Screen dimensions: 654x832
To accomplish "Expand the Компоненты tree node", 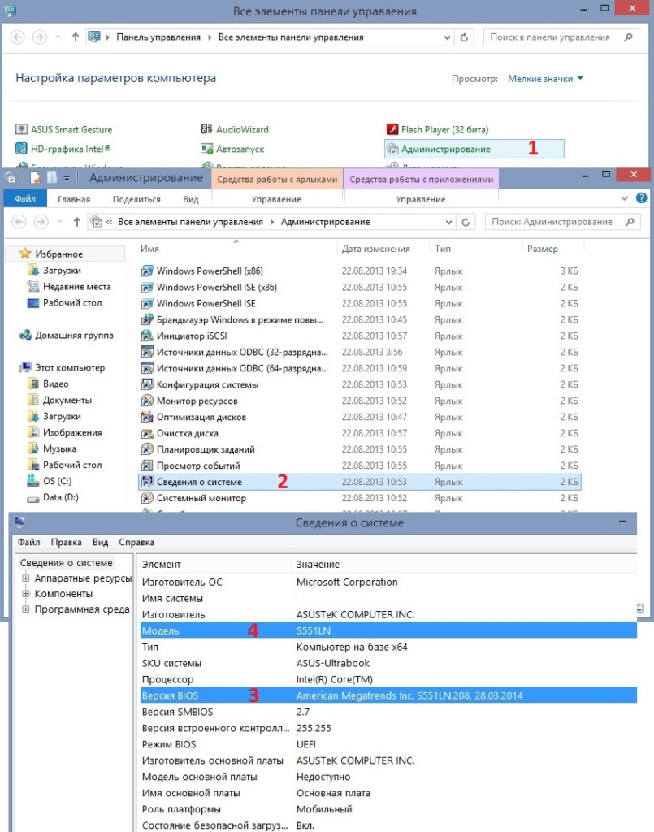I will [x=25, y=594].
